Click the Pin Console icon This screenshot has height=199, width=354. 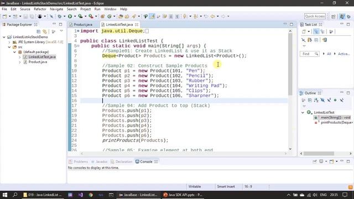coord(315,161)
